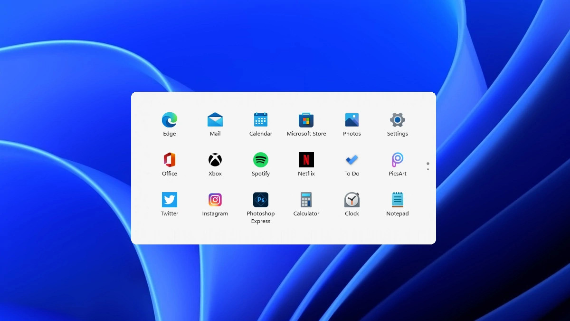
Task: Start Spotify
Action: coord(260,160)
